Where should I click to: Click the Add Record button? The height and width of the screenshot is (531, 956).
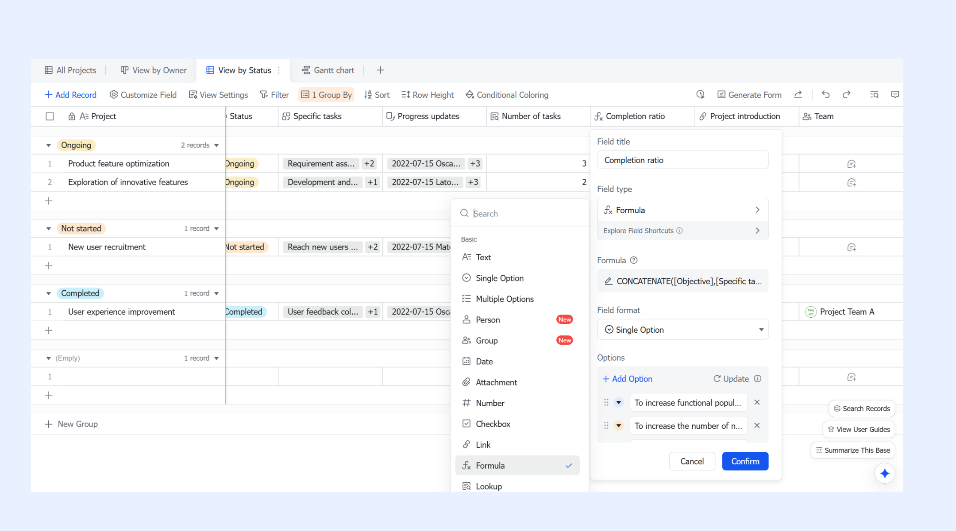70,95
